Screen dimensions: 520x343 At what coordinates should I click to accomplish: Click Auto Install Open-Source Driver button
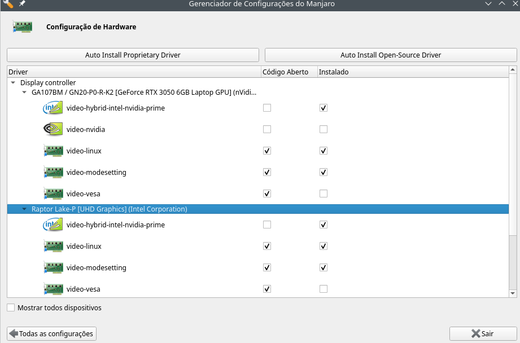click(391, 55)
